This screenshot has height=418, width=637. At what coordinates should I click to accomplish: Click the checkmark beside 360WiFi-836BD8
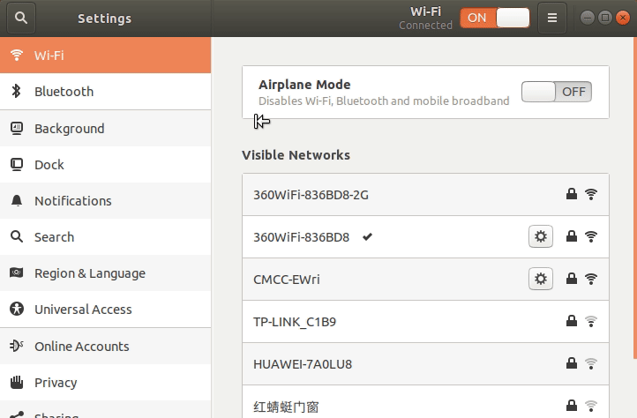click(x=367, y=236)
